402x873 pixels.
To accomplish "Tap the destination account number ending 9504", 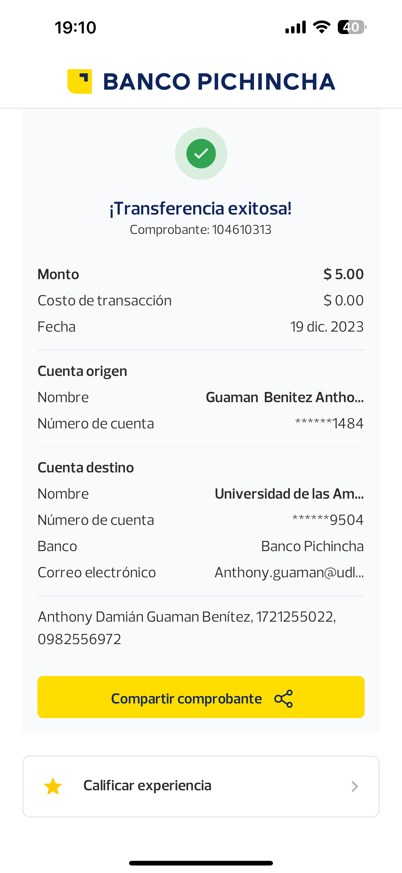I will click(328, 520).
